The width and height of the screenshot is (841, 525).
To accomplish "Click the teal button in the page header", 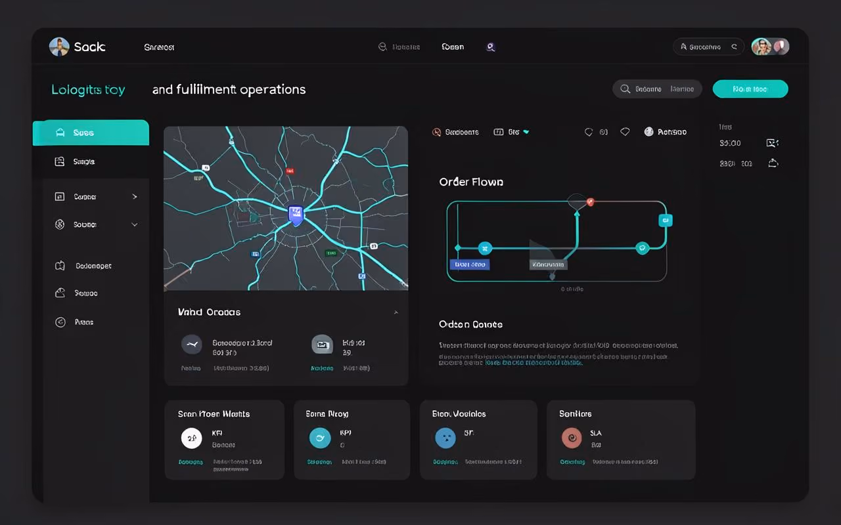I will tap(750, 89).
